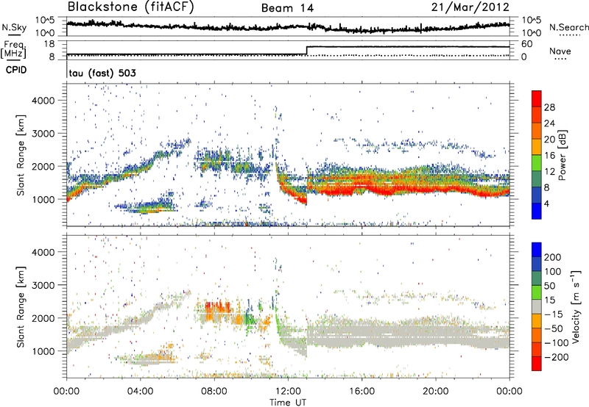The width and height of the screenshot is (589, 407).
Task: Select the "12:00" time tick label
Action: [x=288, y=392]
